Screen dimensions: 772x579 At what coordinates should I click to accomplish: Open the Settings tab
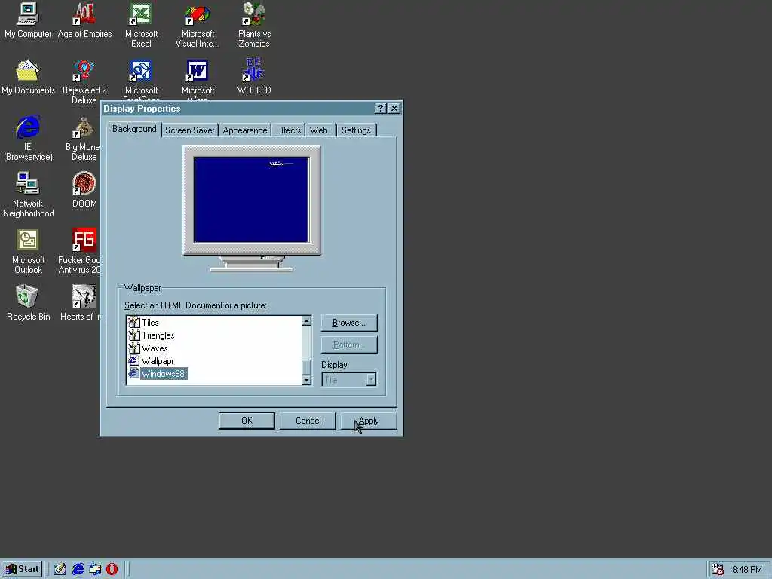tap(356, 130)
